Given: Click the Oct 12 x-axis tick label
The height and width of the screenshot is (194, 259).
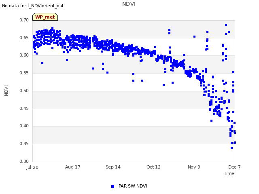Looking at the screenshot, I should 153,167.
